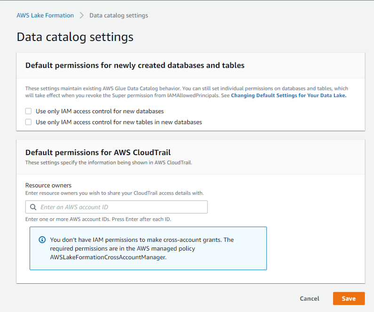The image size is (374, 312).
Task: Click the breadcrumb chevron separator icon
Action: [x=81, y=16]
